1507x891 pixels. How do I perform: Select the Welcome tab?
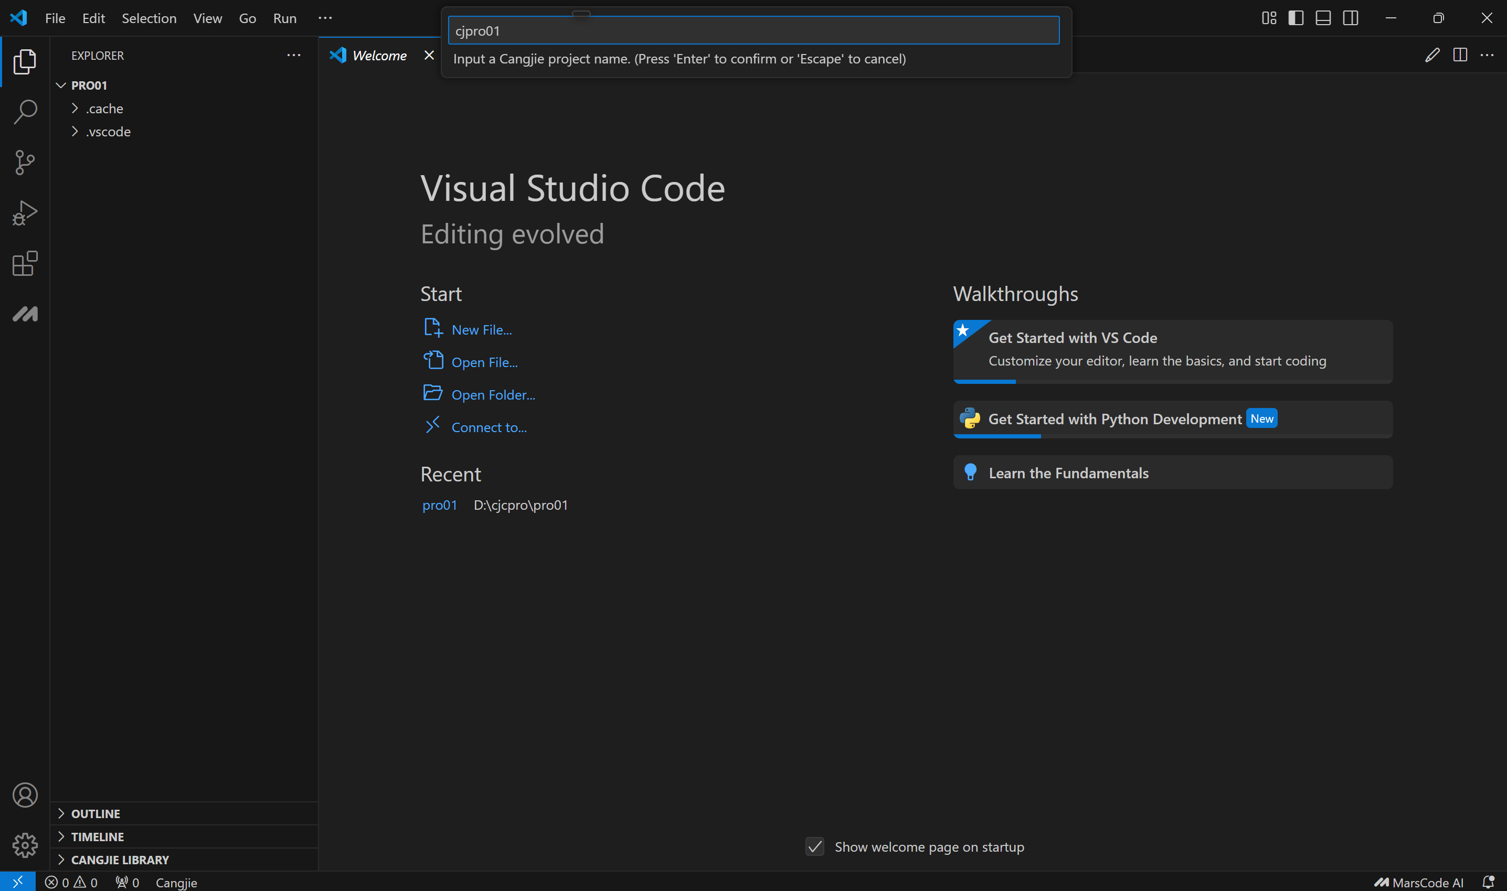click(379, 55)
